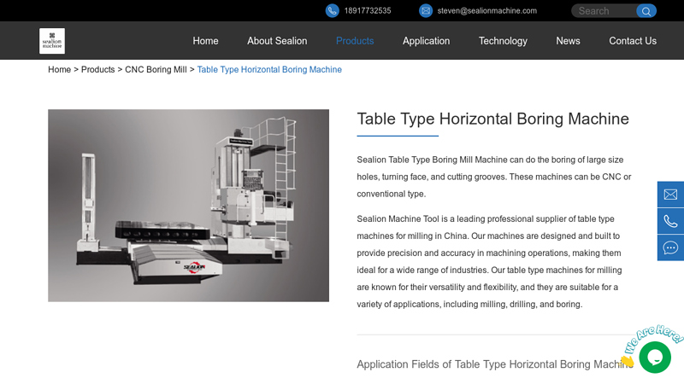Screen dimensions: 684x384
Task: Click paragraph starting 'Sealion Machine Tool is a leading'
Action: coord(491,262)
